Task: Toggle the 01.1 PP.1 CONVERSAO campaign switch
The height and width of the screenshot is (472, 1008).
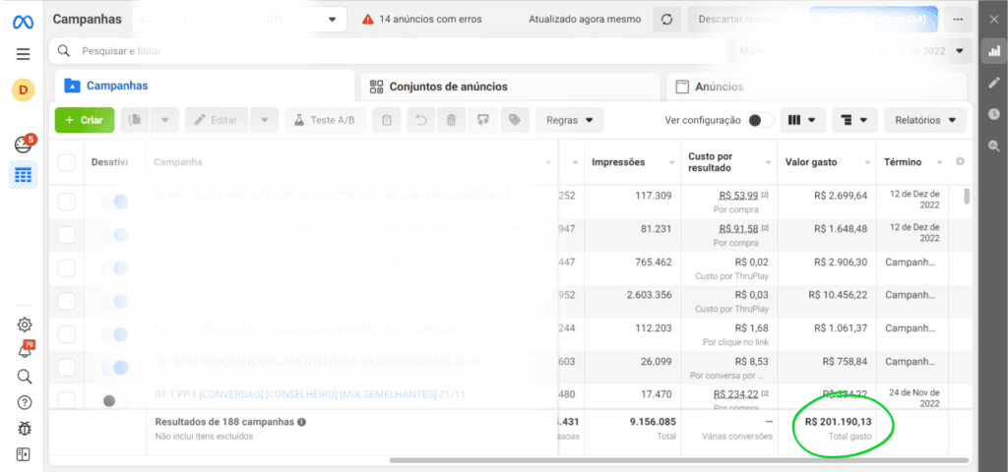Action: [115, 400]
